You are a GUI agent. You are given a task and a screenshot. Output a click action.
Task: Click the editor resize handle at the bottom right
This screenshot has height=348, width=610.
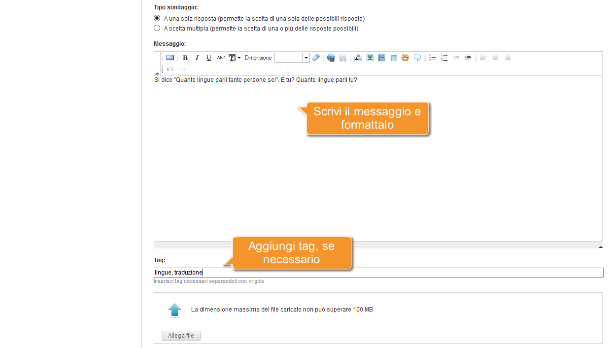(x=600, y=246)
